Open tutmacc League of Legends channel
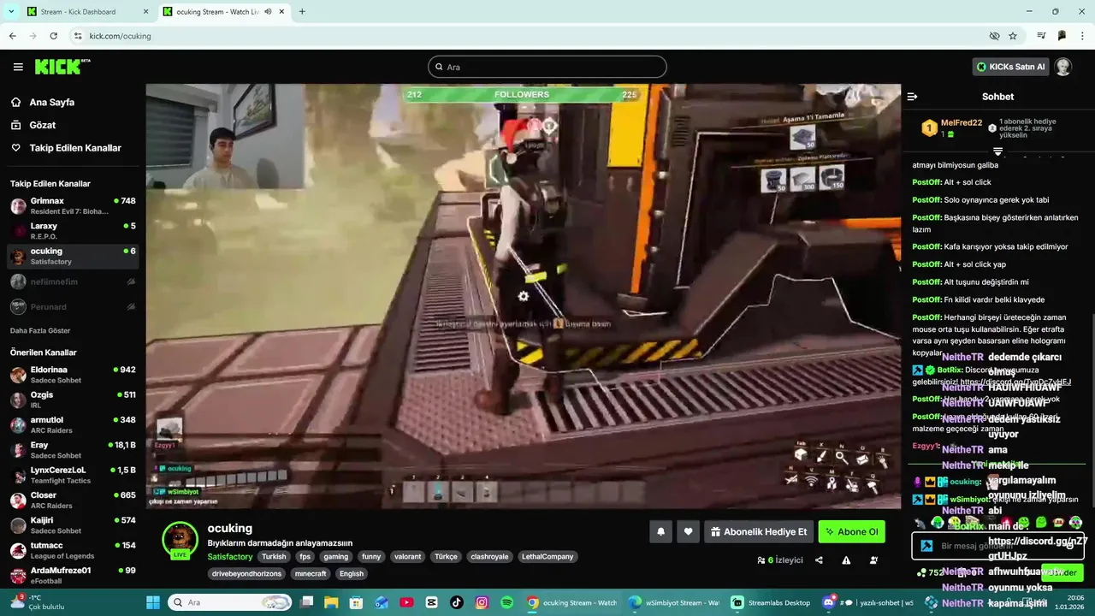The image size is (1095, 616). (x=73, y=550)
